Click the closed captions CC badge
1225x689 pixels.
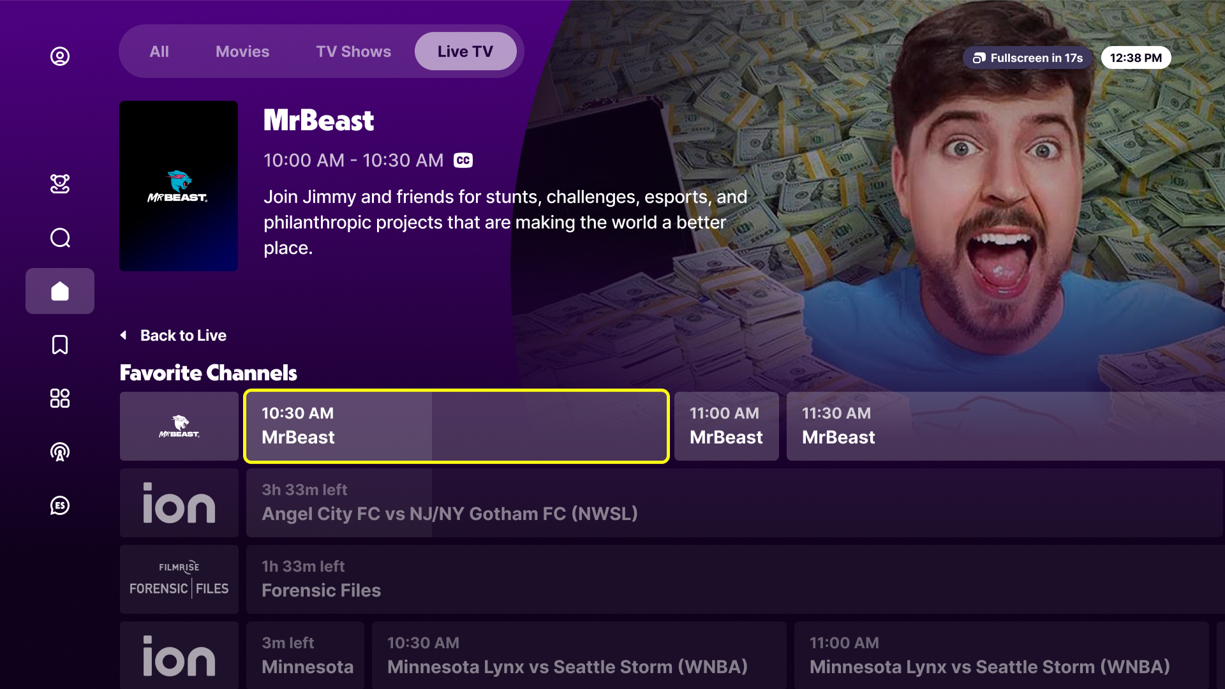click(463, 160)
